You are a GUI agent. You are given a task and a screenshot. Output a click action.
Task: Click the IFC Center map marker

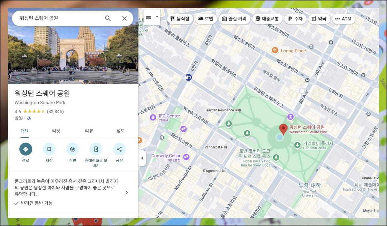click(x=153, y=118)
